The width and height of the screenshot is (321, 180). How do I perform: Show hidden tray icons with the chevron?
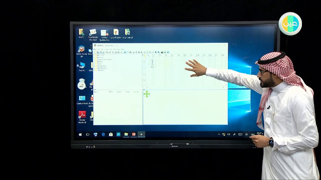219,134
